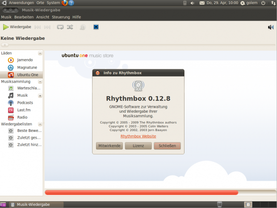Screen dimensions: 277x208
Task: Open the Warteschlange queue icon
Action: [11, 88]
